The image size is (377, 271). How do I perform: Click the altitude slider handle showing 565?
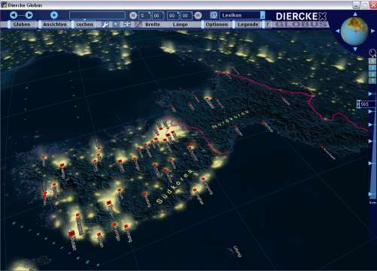[x=366, y=104]
